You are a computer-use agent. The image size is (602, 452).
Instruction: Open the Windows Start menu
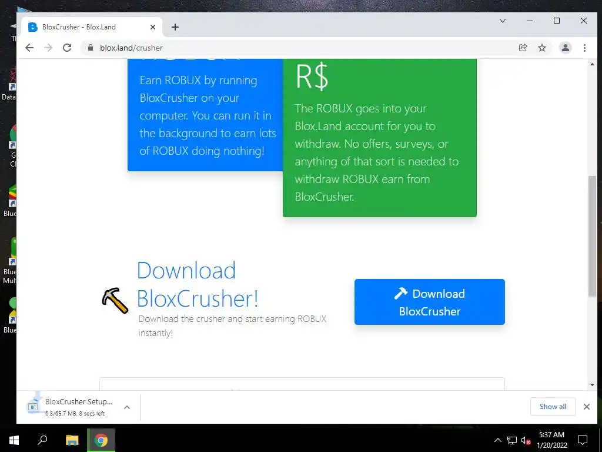(14, 440)
